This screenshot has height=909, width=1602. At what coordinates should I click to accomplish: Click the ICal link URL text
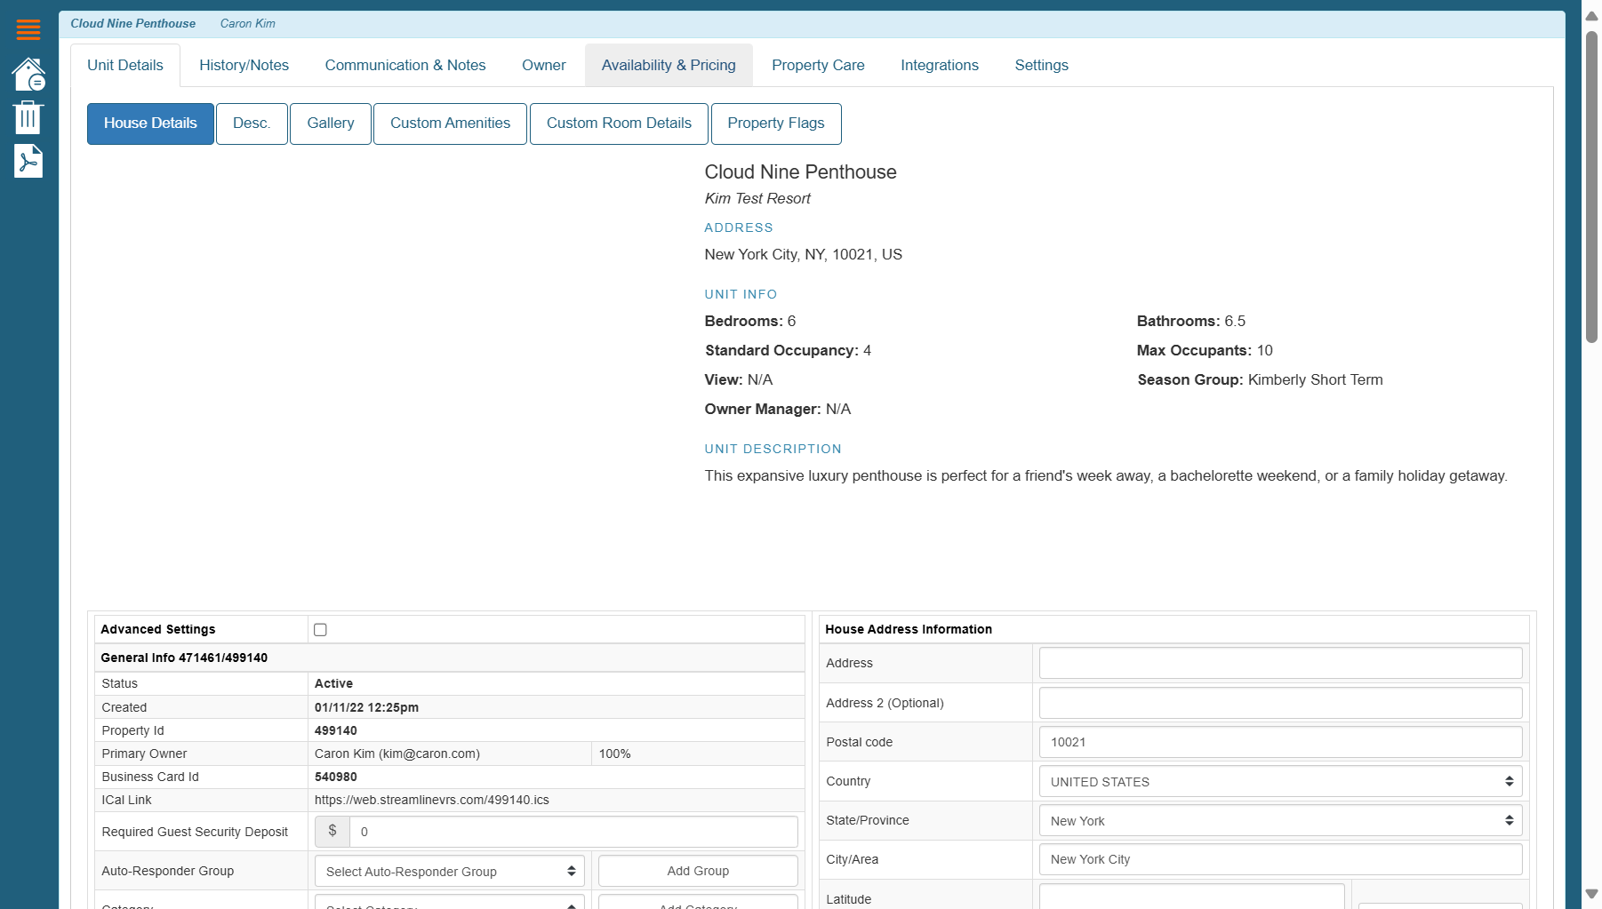click(x=432, y=800)
